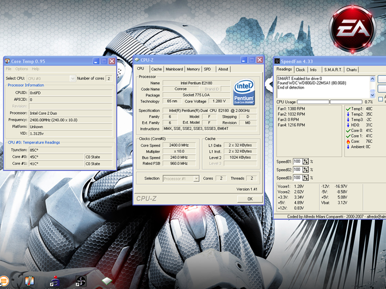
Task: Click the Speed02 value field
Action: pos(298,170)
